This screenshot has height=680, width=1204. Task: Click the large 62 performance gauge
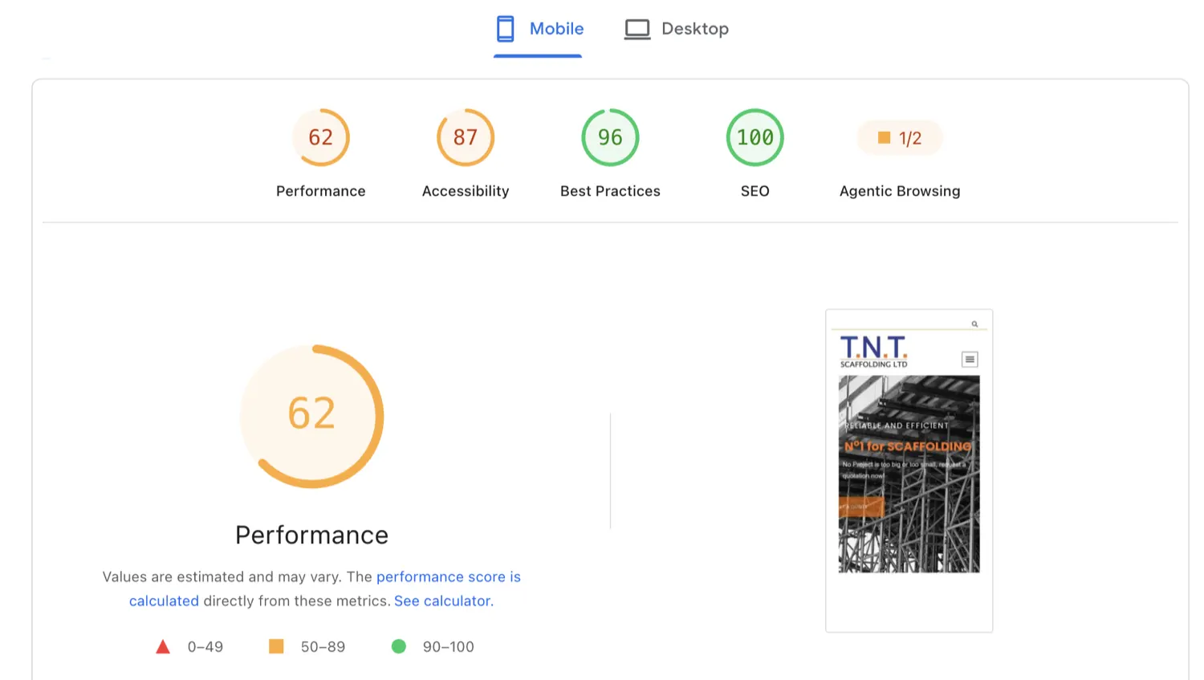click(x=312, y=416)
